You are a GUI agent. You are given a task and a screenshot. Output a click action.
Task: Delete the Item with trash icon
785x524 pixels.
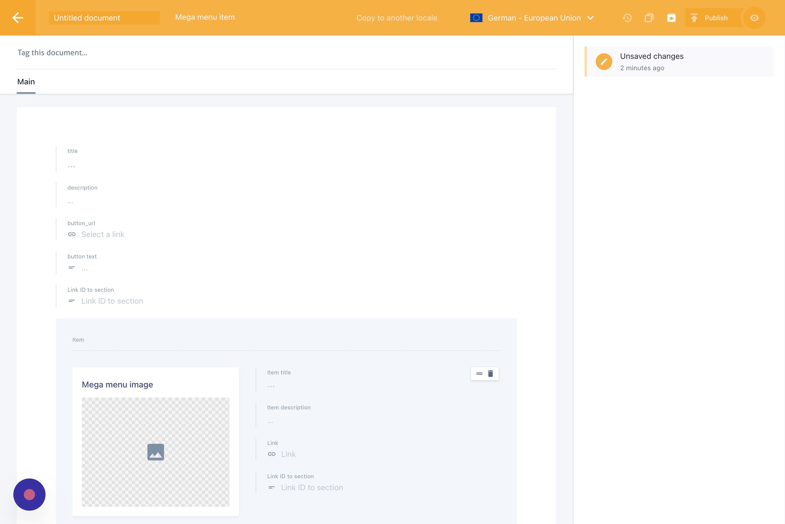point(490,374)
